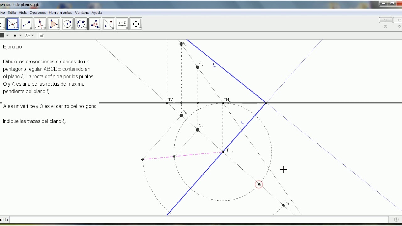Click the AA text size icon

click(x=28, y=35)
